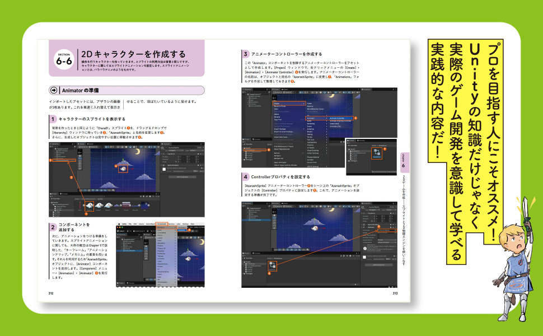Click the seal sprite in step 4 Scene view

click(x=314, y=227)
